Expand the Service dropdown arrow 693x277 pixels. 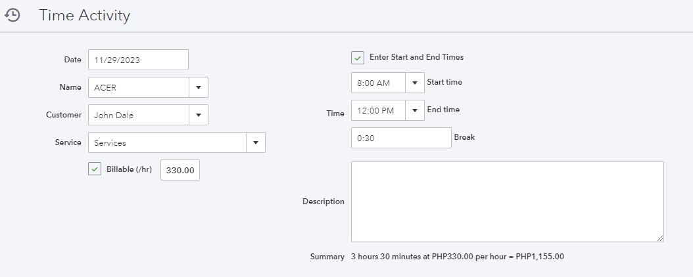(256, 142)
